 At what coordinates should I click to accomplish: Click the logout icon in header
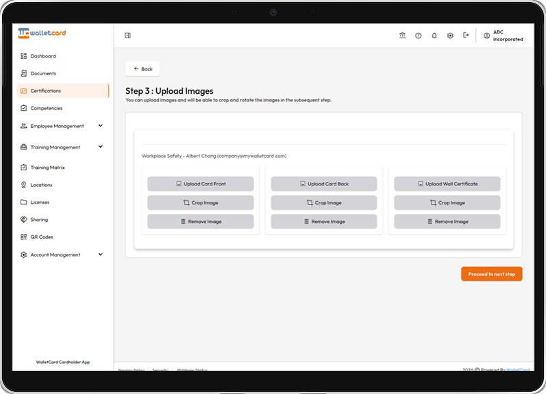click(x=466, y=35)
